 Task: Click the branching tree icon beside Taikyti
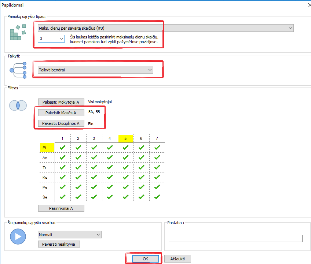(x=18, y=70)
